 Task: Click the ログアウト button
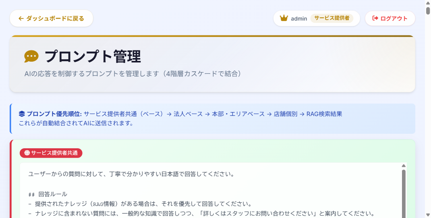tap(390, 19)
